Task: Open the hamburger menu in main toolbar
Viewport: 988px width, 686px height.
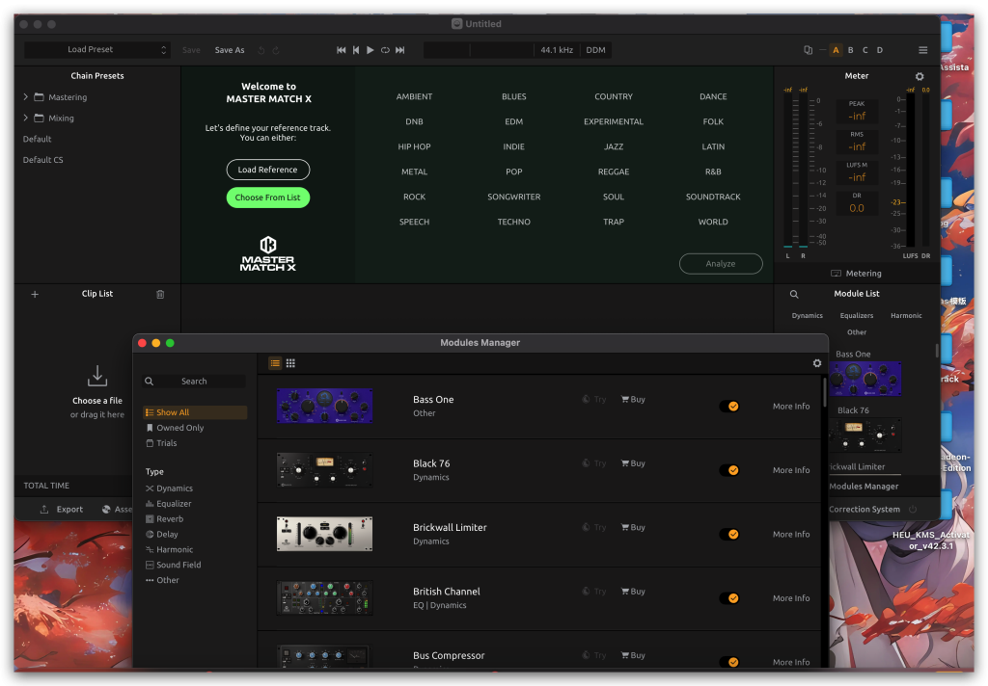Action: coord(922,50)
